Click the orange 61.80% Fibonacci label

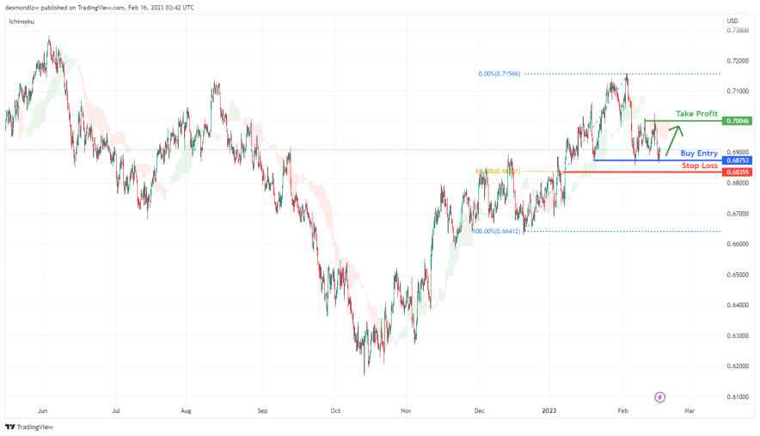498,172
